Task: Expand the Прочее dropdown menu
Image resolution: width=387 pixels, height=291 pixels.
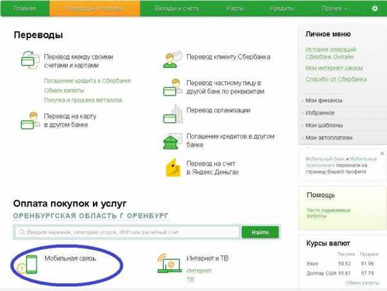Action: click(334, 8)
